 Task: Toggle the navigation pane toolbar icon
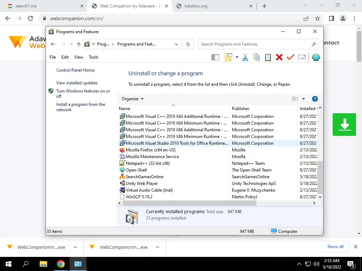pyautogui.click(x=215, y=57)
